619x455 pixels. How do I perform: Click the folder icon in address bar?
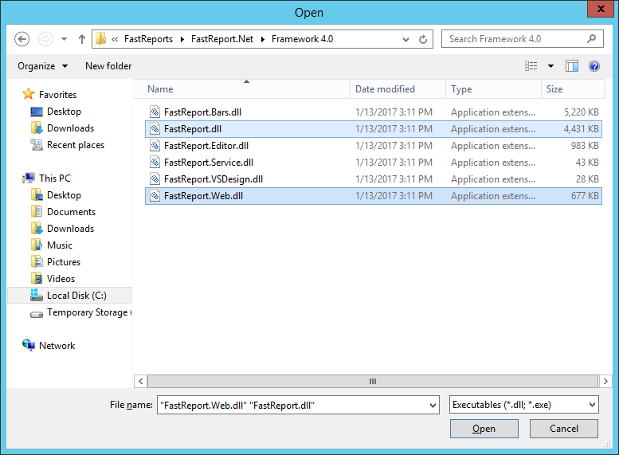tap(101, 39)
